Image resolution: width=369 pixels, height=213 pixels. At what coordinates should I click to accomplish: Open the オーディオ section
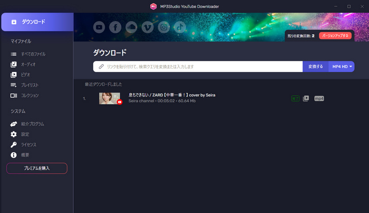[28, 64]
